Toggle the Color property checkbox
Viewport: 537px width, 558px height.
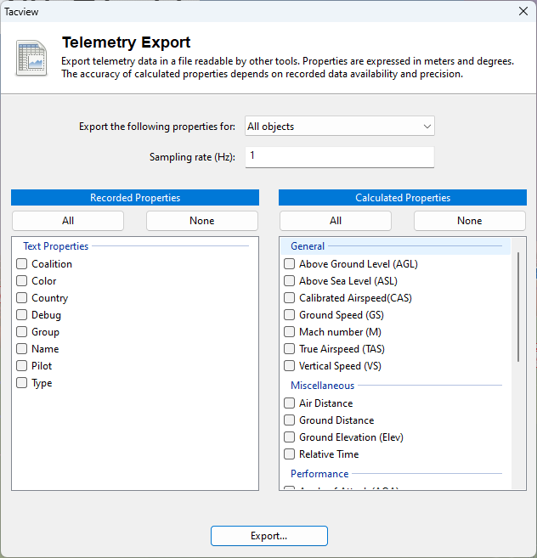click(22, 281)
